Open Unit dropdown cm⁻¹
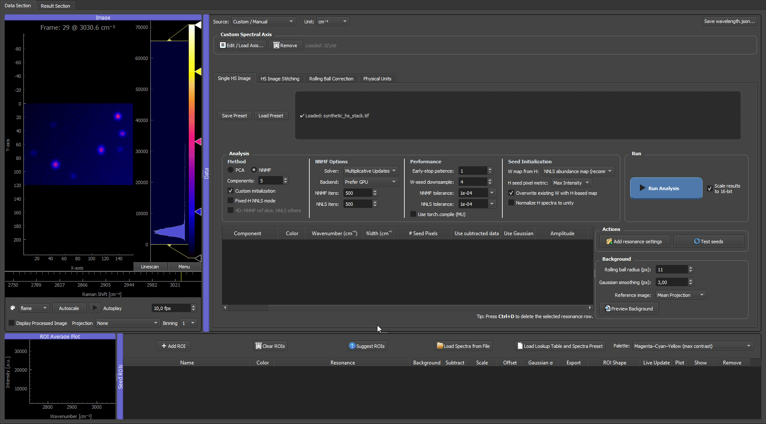Image resolution: width=766 pixels, height=424 pixels. pyautogui.click(x=333, y=22)
